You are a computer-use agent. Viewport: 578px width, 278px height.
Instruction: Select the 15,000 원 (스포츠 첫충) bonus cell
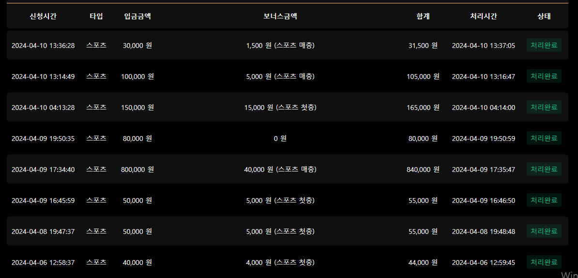coord(280,107)
